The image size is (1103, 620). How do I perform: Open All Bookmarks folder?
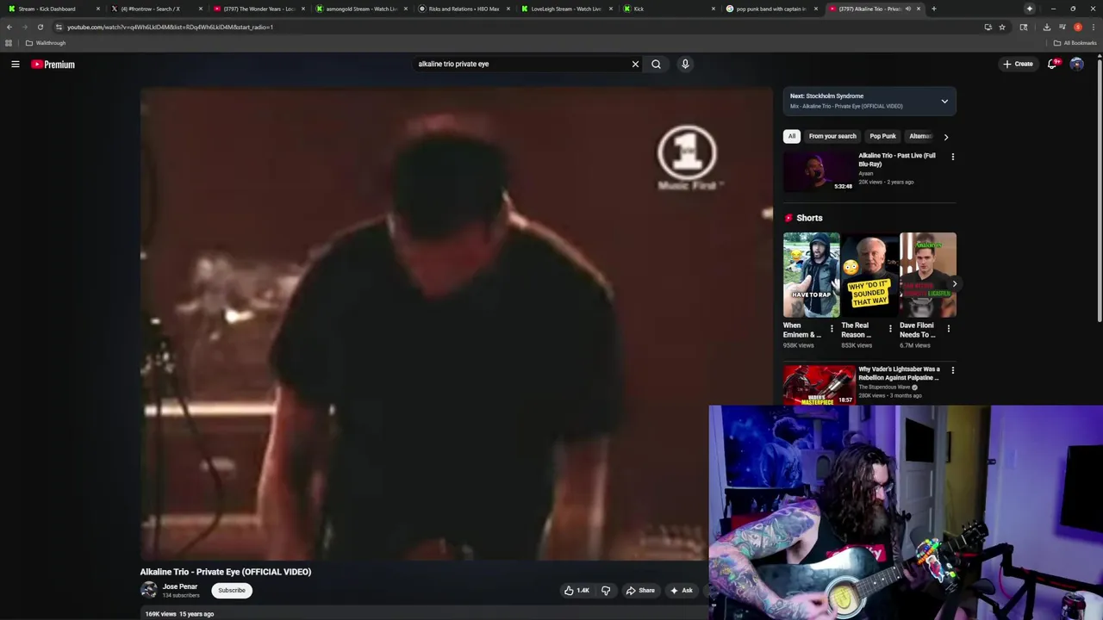(1075, 43)
